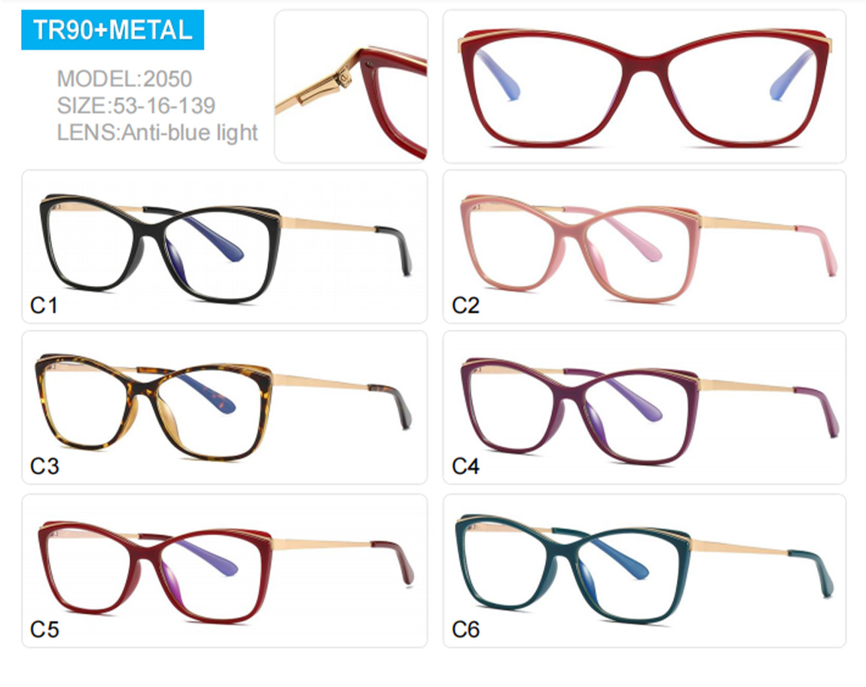Click the C5 color label
This screenshot has height=687, width=866.
(44, 629)
